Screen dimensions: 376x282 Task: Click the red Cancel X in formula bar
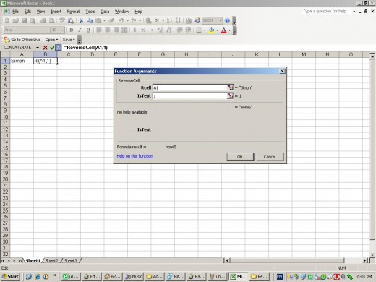(45, 48)
